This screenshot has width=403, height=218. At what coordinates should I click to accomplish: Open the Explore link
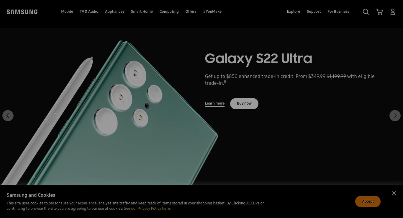coord(293,12)
